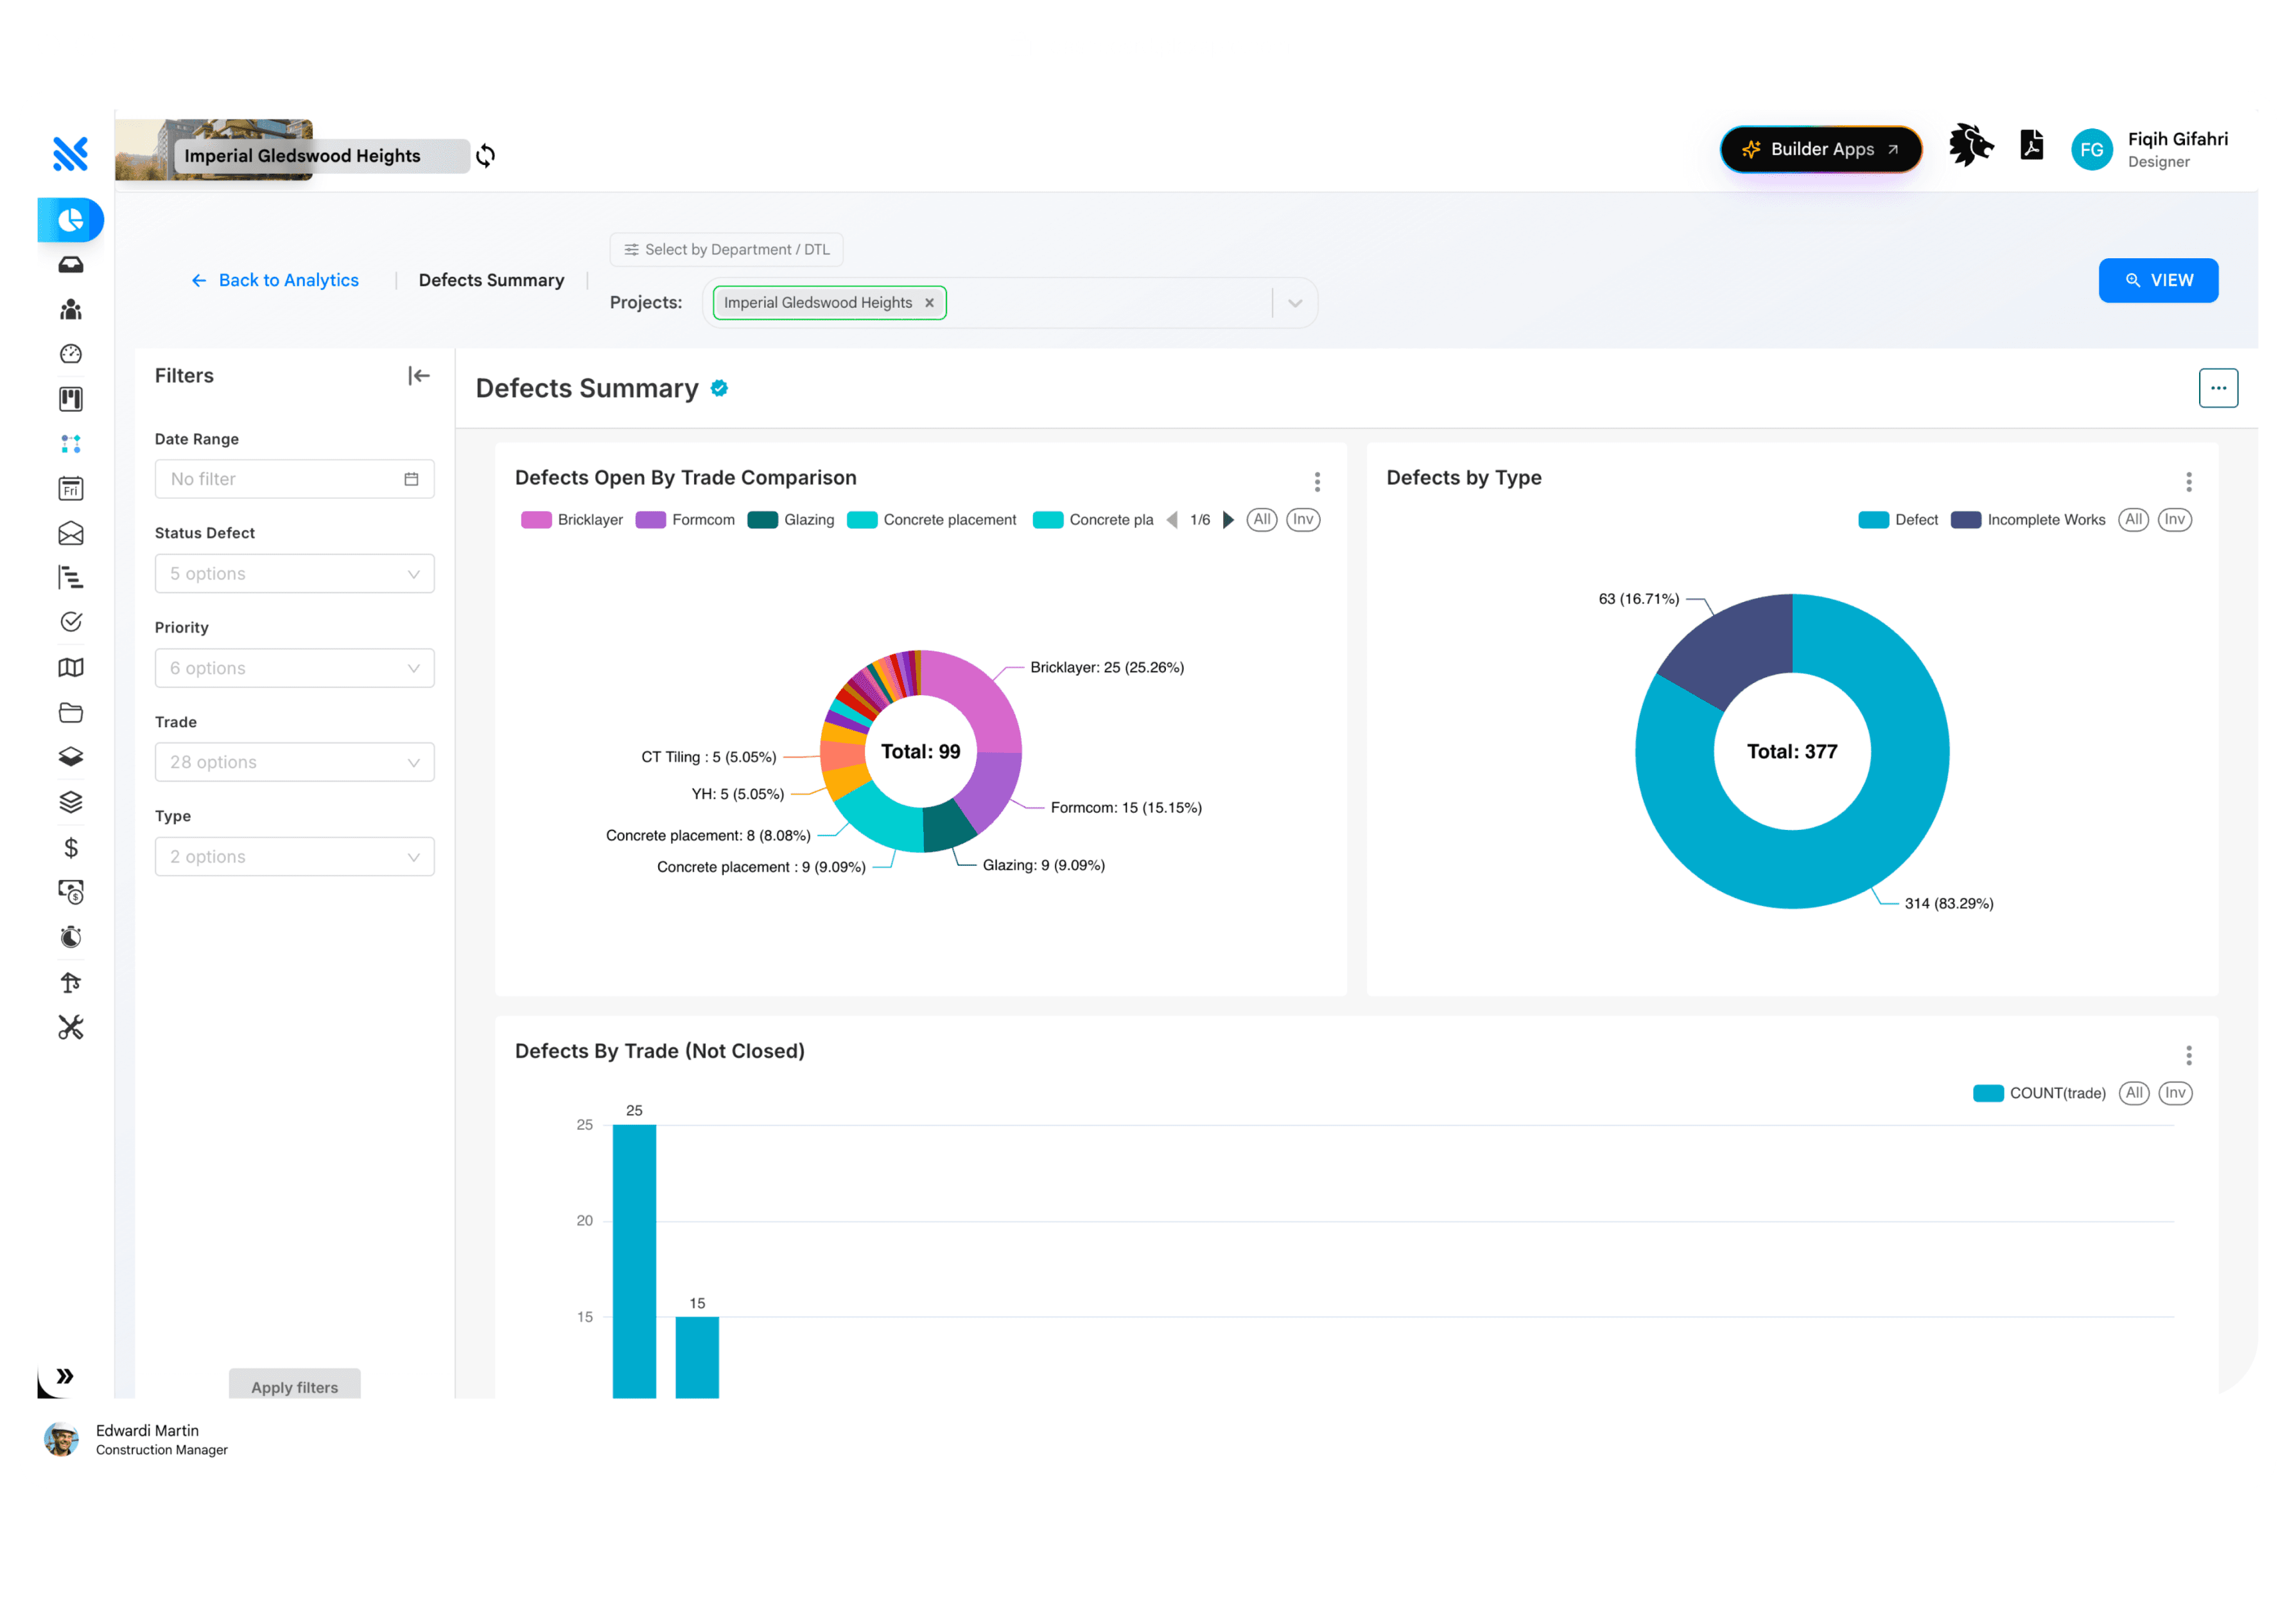Open the outlined stacked layers sidebar icon
The width and height of the screenshot is (2296, 1624).
click(71, 802)
